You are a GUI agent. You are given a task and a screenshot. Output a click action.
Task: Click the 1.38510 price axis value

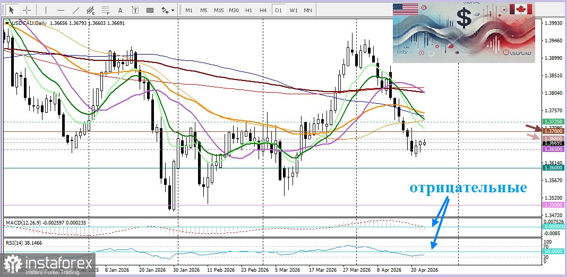tap(553, 76)
